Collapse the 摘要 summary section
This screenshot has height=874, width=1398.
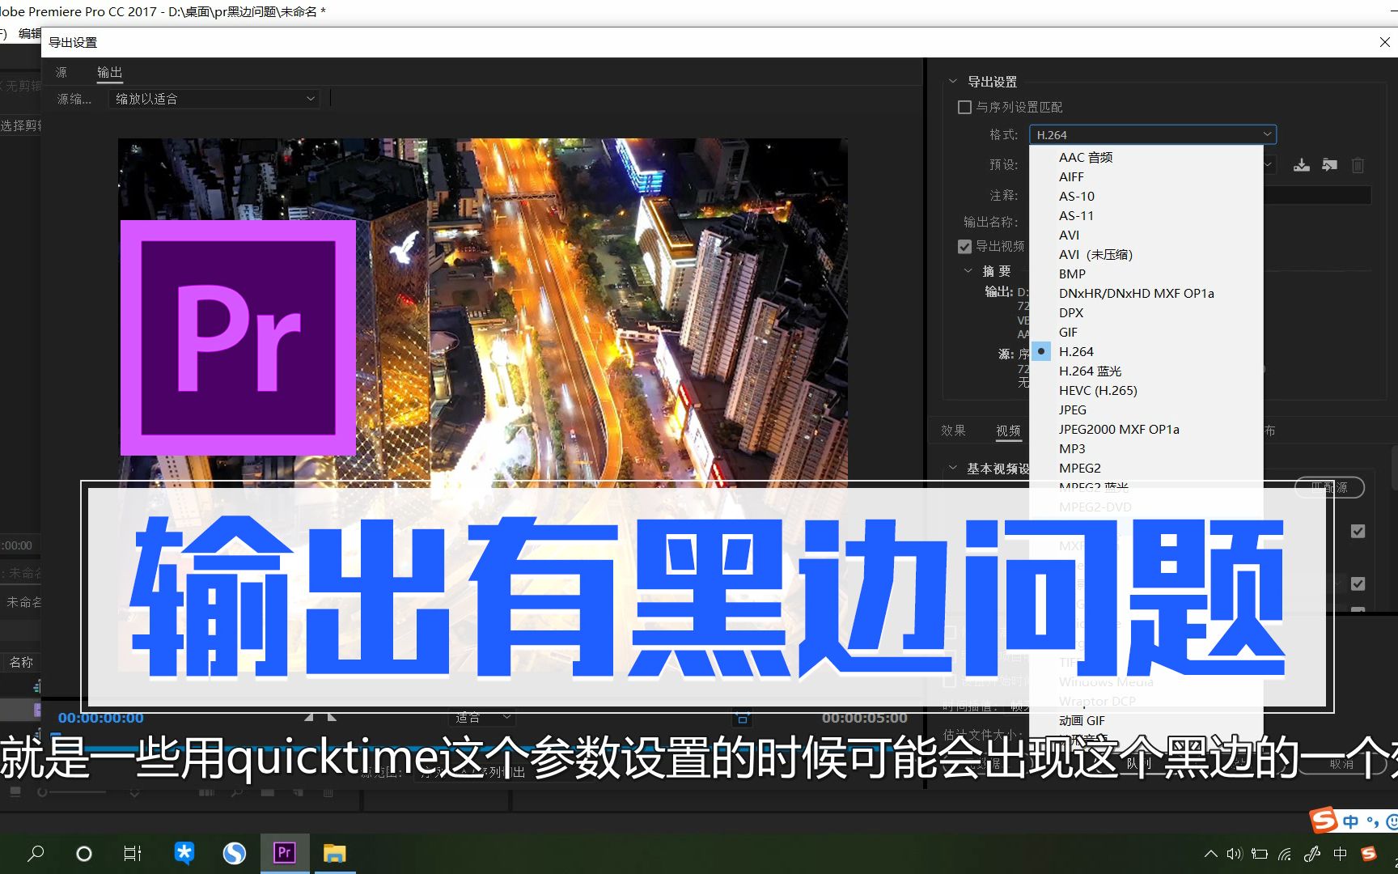(968, 270)
